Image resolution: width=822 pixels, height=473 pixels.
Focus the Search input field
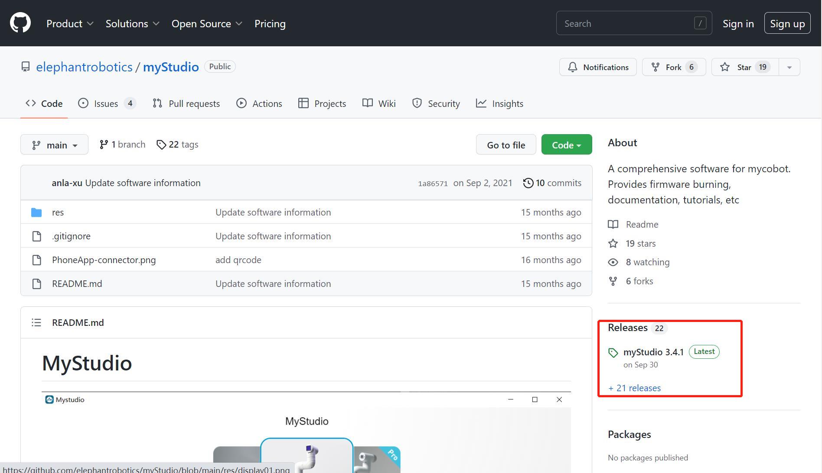[634, 23]
